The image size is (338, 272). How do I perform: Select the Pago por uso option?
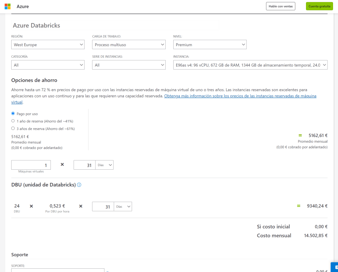(x=13, y=114)
